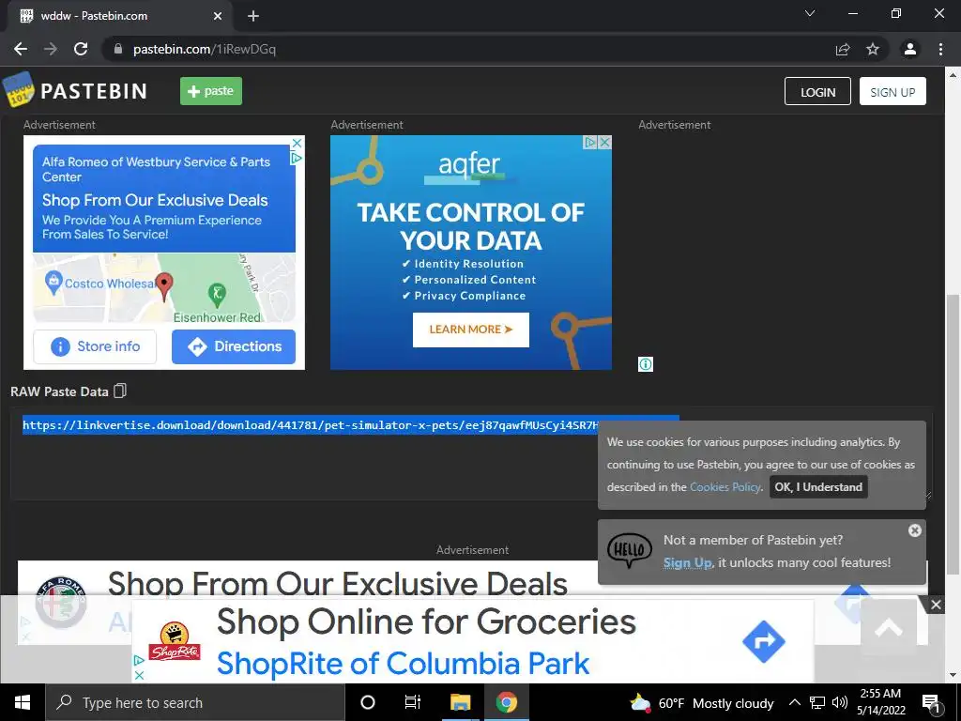This screenshot has height=721, width=961.
Task: Click the page vertical scrollbar thumb
Action: tap(953, 434)
